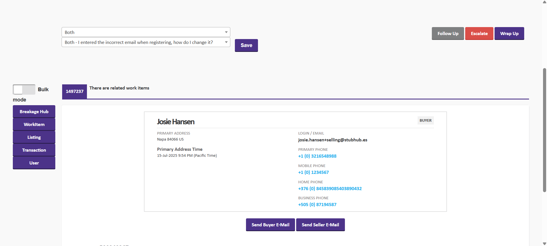Click the page scroll down arrow
This screenshot has width=547, height=246.
click(x=544, y=243)
